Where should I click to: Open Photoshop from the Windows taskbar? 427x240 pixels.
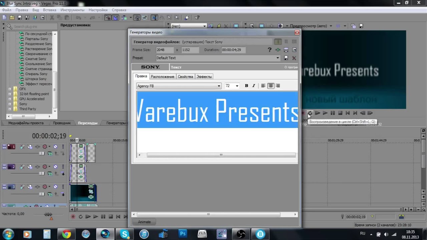183,234
